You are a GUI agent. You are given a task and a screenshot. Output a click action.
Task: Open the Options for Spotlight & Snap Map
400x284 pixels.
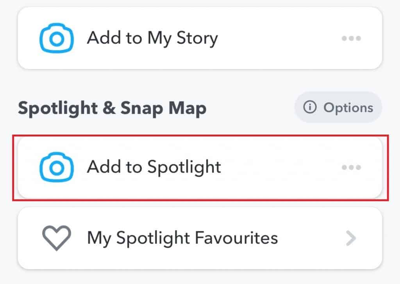coord(338,108)
